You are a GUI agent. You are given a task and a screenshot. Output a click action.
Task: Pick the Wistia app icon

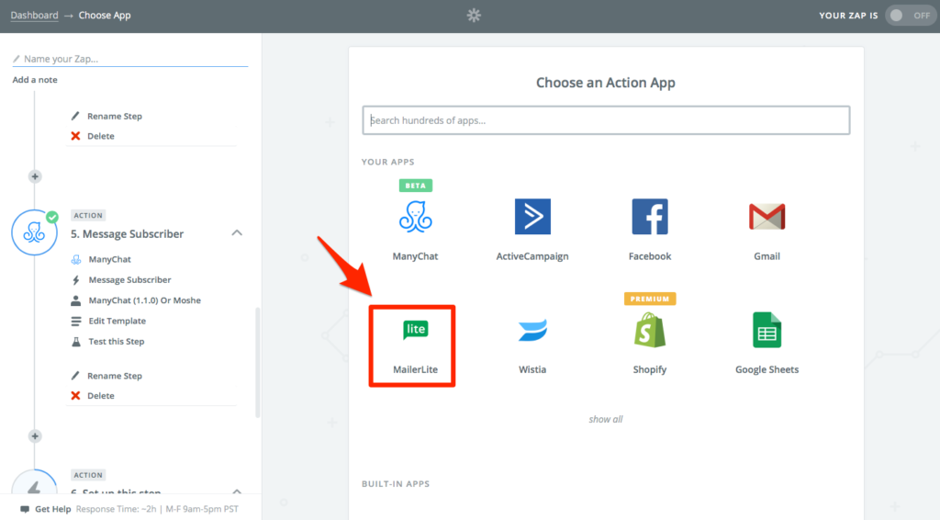(532, 330)
